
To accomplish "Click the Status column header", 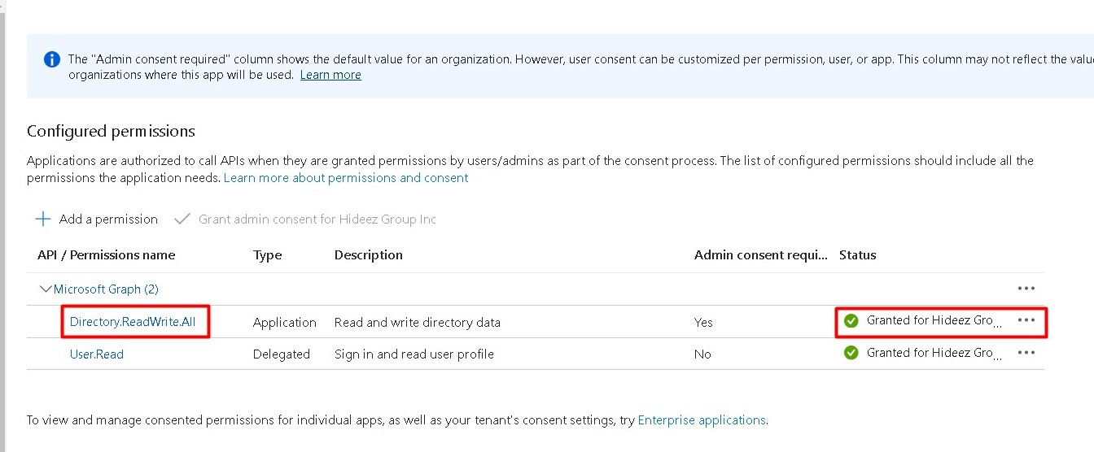I will [x=857, y=255].
